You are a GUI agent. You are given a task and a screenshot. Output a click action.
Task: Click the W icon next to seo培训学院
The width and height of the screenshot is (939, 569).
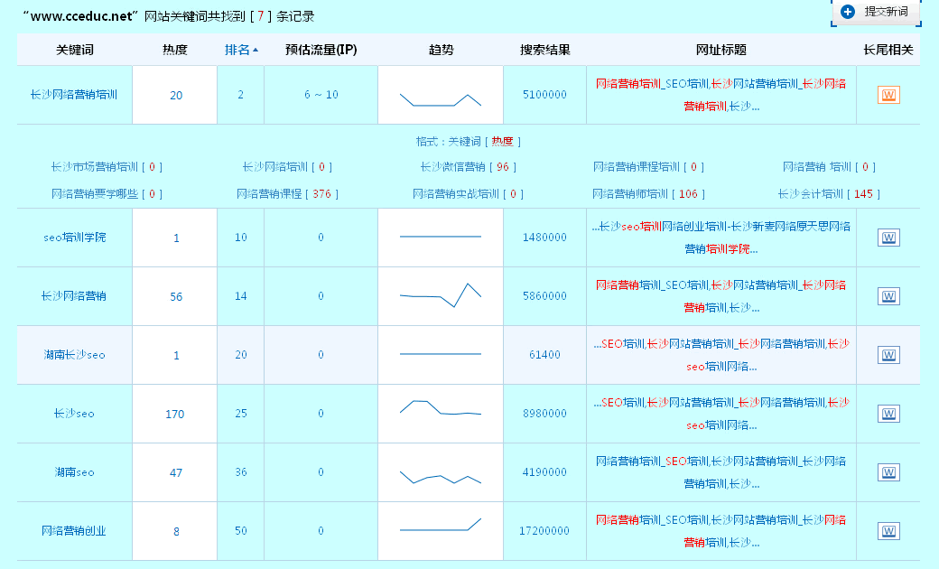point(888,237)
